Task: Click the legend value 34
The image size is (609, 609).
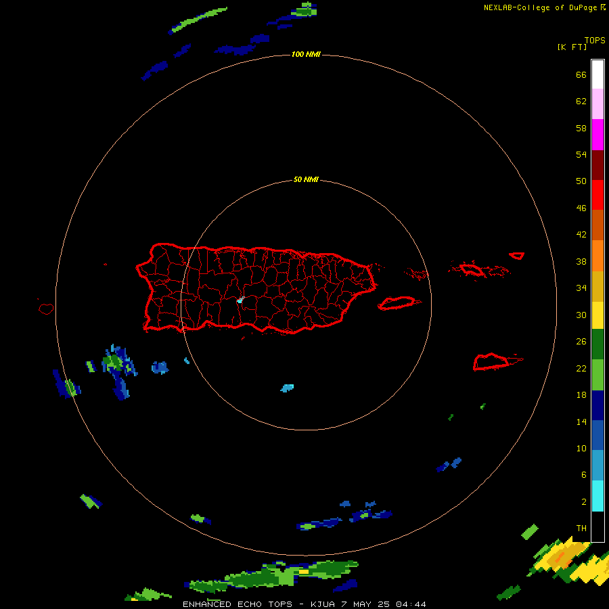Action: pos(581,288)
